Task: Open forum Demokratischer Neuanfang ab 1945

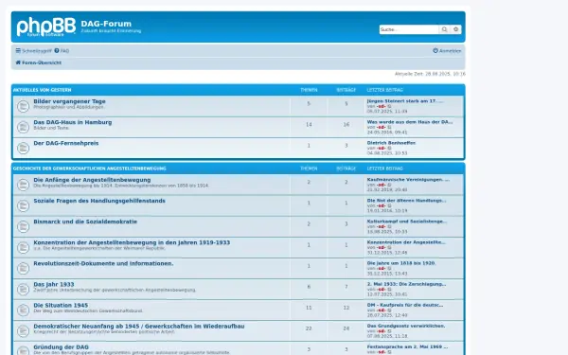Action: pos(139,327)
